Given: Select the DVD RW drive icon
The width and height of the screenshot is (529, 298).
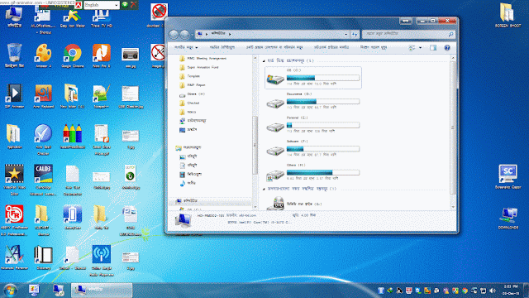Looking at the screenshot, I should (x=278, y=204).
